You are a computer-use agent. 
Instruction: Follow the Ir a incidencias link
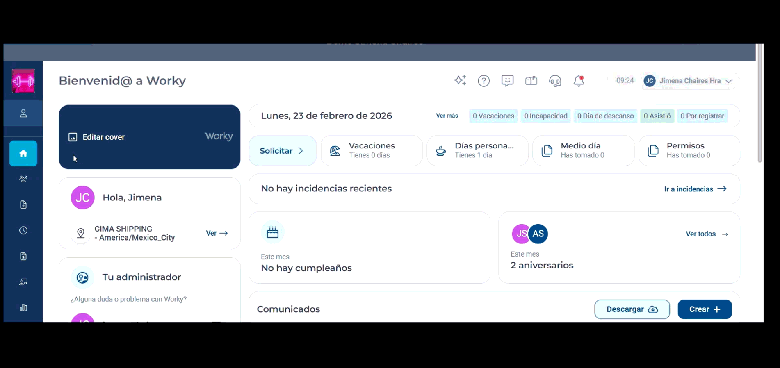pos(695,189)
